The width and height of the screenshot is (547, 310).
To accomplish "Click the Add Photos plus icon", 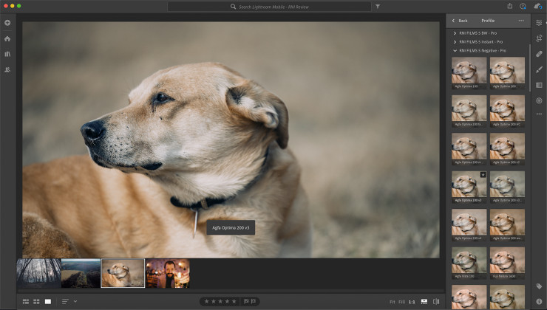I will coord(7,23).
